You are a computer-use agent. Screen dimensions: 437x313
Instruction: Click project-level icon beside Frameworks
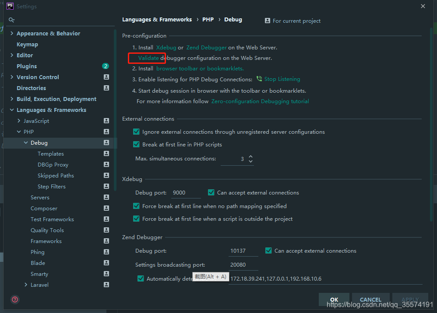[106, 241]
